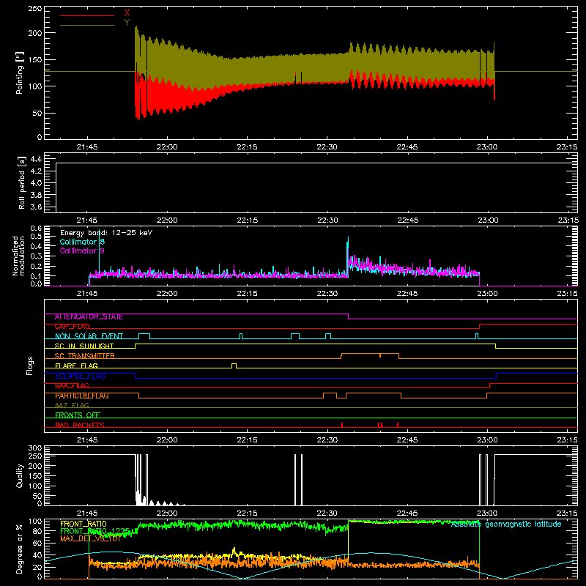The image size is (586, 586).
Task: Click the 4.4 tick on the Roll period axis
Action: tap(36, 159)
